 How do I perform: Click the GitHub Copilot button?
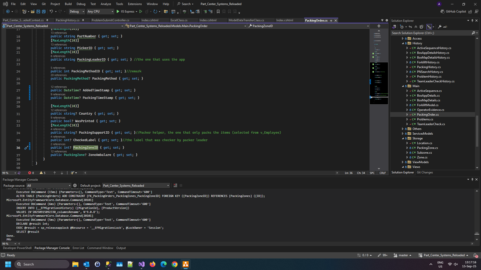coord(453,12)
